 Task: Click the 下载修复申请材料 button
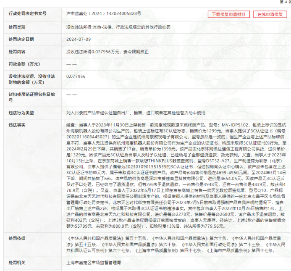click(x=228, y=14)
